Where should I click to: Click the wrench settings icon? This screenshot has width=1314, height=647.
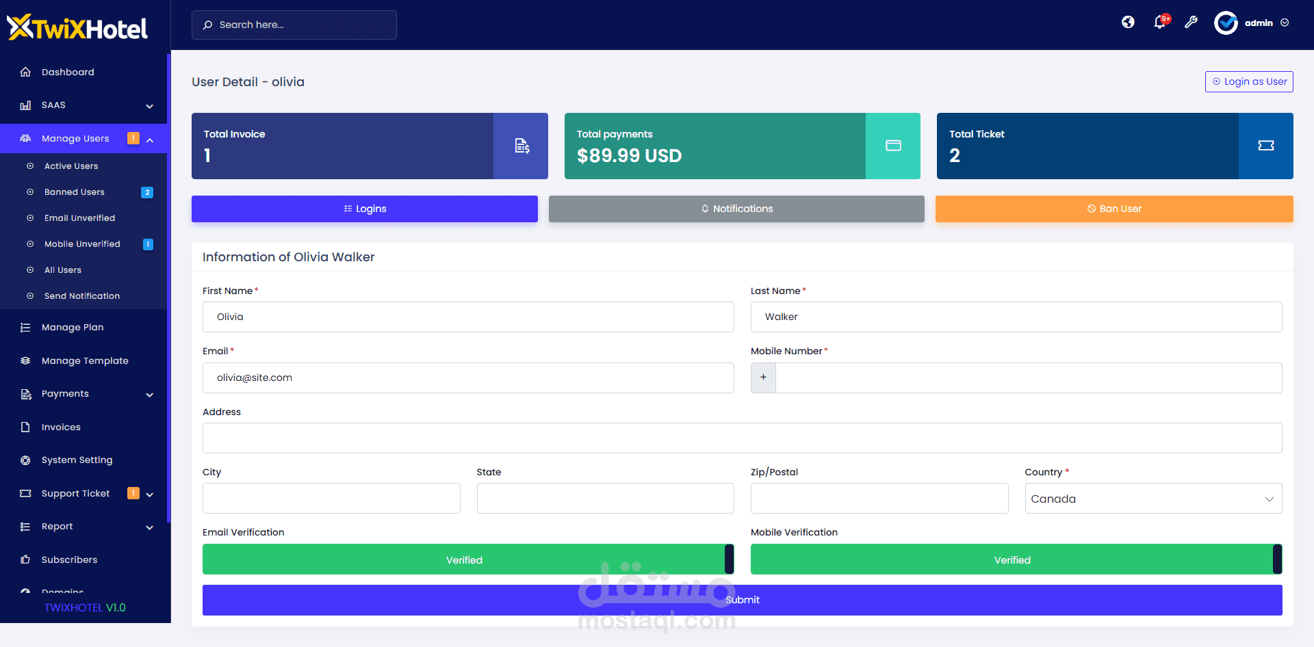[x=1191, y=23]
